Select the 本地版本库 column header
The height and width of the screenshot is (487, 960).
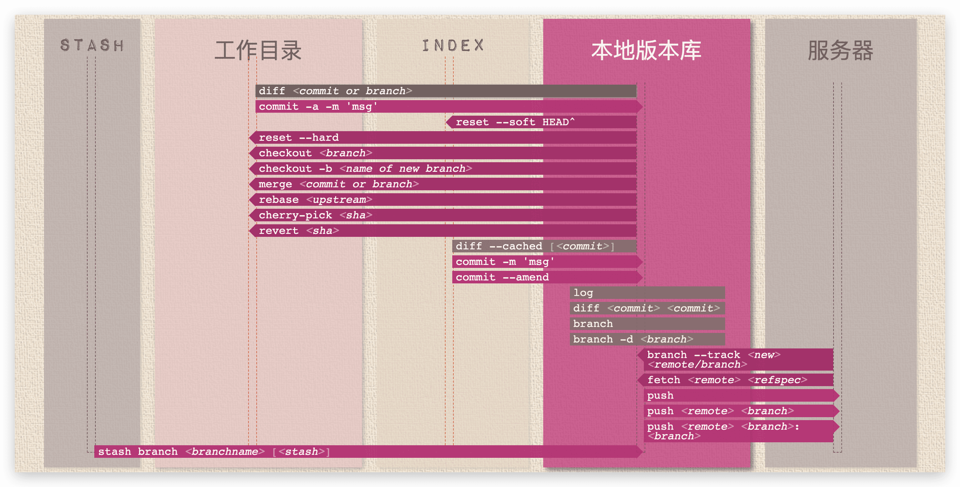click(x=646, y=51)
